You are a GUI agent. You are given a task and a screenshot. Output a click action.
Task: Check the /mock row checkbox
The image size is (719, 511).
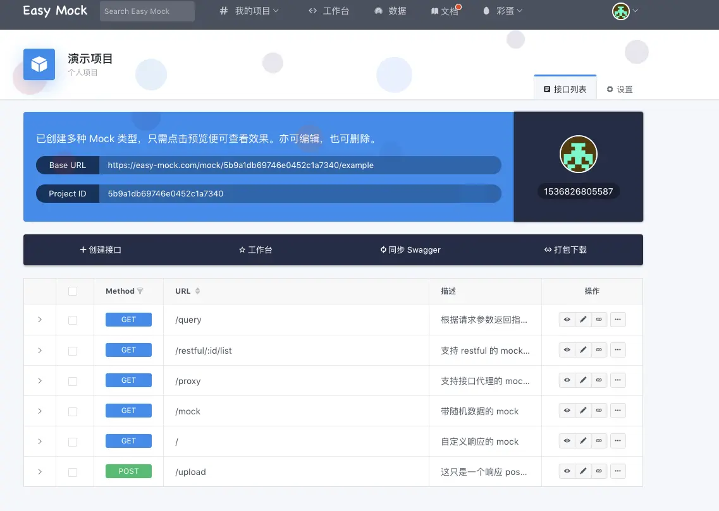pyautogui.click(x=73, y=411)
